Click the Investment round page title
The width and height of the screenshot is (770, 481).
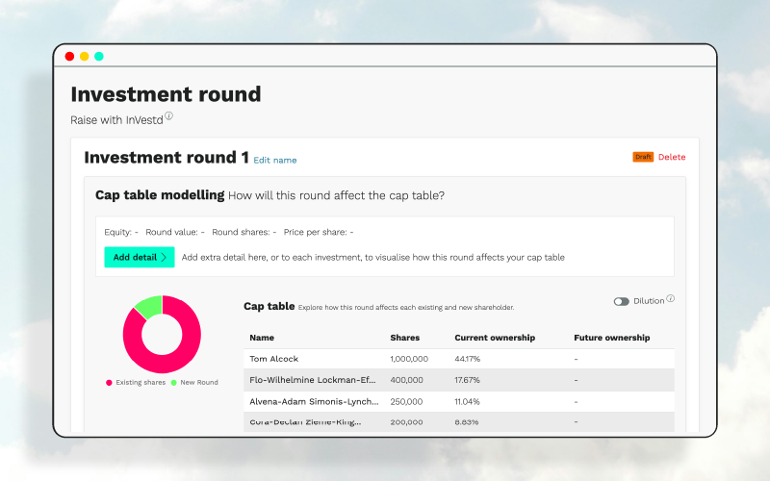tap(166, 94)
